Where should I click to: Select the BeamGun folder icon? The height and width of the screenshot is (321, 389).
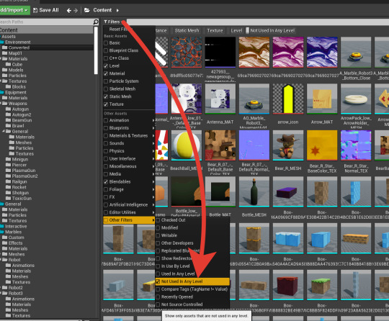9,120
